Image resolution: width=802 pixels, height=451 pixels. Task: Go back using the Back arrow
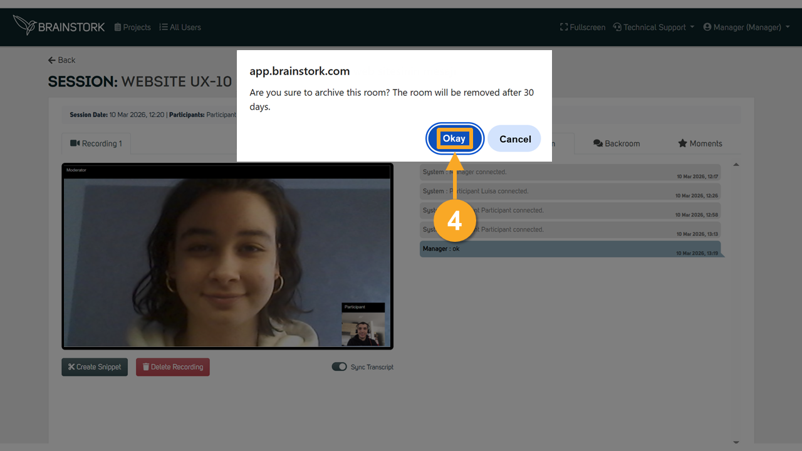[61, 60]
